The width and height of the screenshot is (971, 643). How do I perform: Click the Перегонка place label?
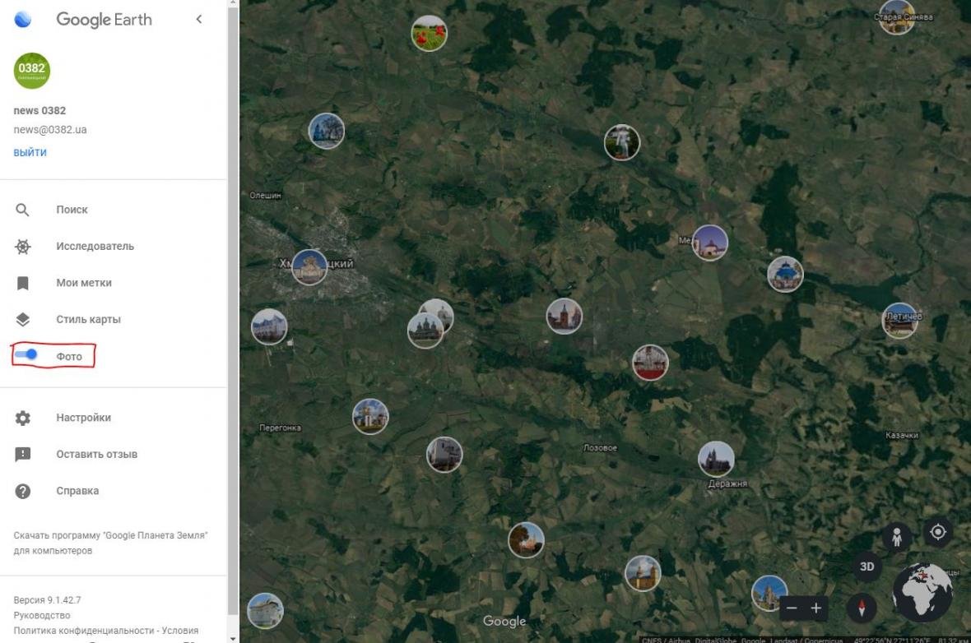tap(280, 428)
